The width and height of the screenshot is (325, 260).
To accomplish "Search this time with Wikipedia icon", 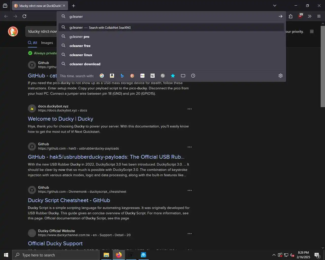I will pyautogui.click(x=153, y=76).
